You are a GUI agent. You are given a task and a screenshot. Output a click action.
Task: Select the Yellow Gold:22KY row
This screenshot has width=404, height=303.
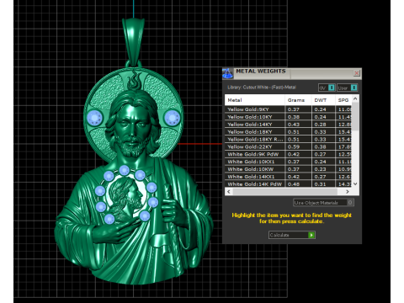point(288,146)
